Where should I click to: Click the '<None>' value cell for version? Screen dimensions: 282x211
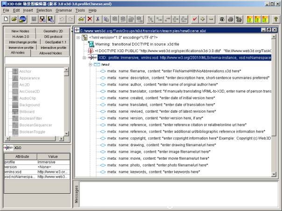click(53, 167)
